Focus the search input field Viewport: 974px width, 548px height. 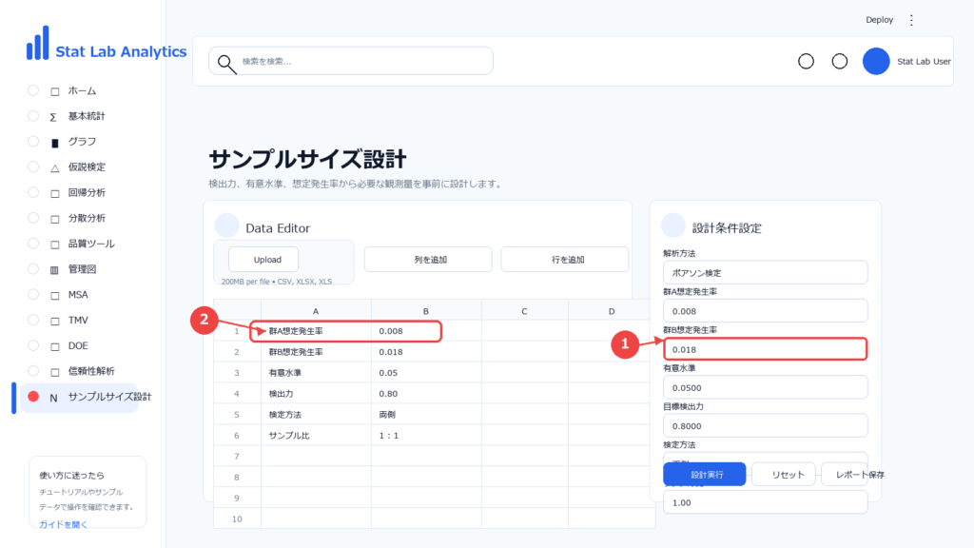click(x=350, y=61)
